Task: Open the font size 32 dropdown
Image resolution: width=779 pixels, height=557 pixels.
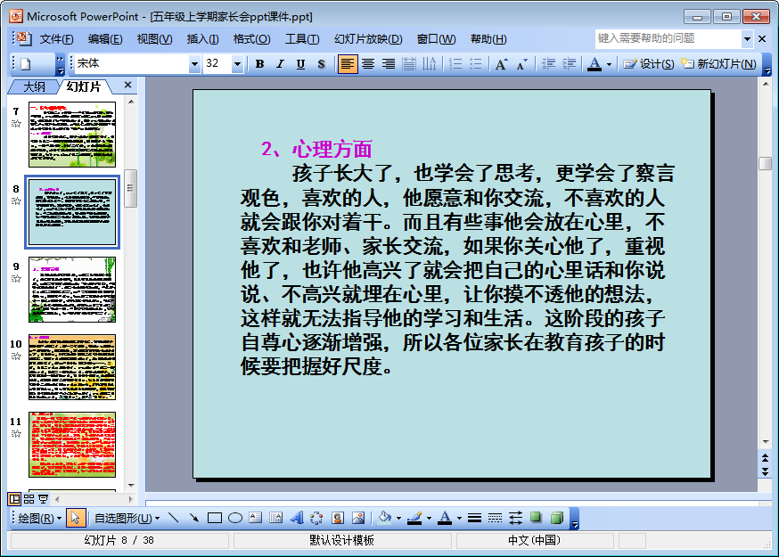Action: click(237, 64)
